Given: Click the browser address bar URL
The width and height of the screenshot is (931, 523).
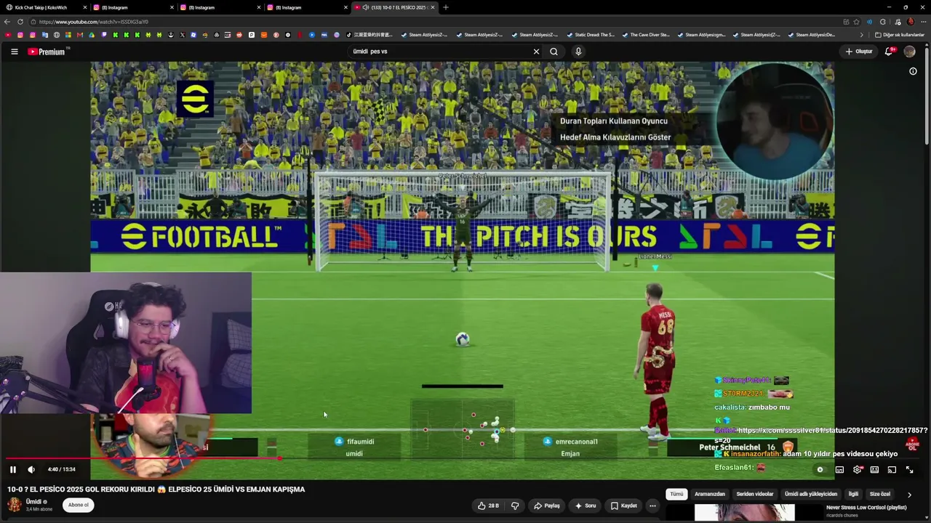Looking at the screenshot, I should click(x=94, y=22).
